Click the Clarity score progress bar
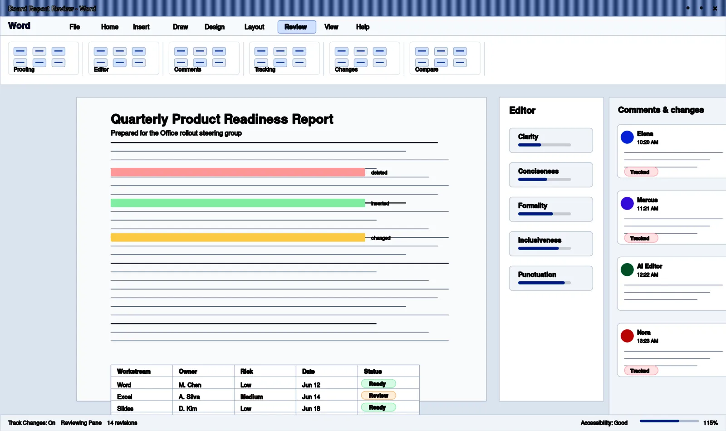 click(544, 145)
